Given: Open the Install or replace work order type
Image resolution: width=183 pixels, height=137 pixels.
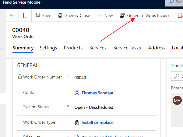Looking at the screenshot, I should [x=97, y=122].
